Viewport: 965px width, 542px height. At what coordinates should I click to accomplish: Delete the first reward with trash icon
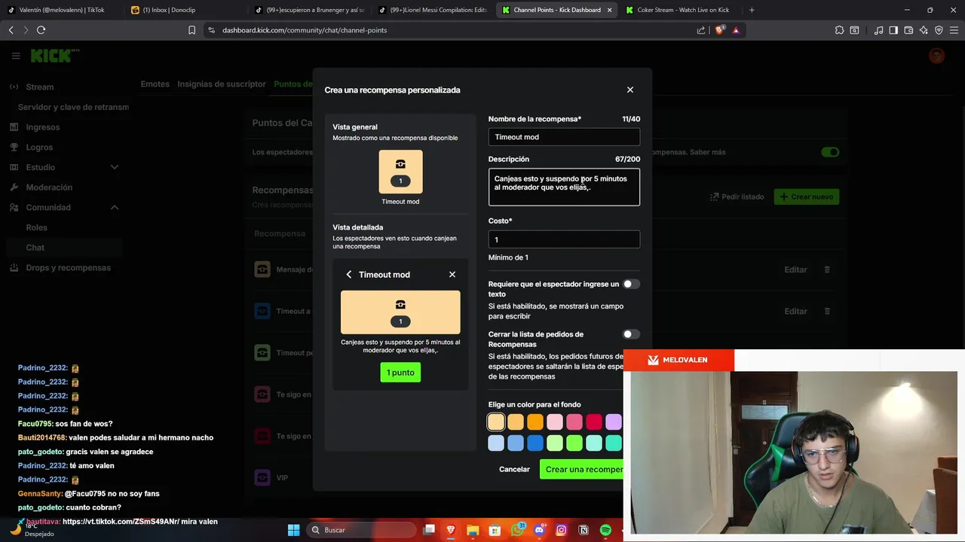[x=827, y=269]
